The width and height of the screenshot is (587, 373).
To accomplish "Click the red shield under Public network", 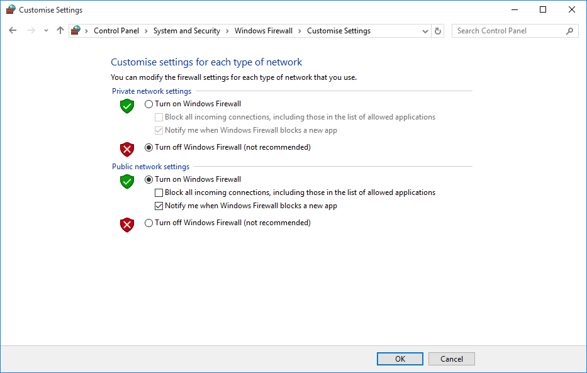I will click(x=127, y=225).
